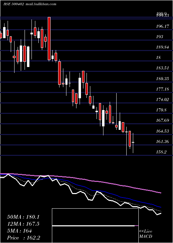Select the 189.84 price axis label

(x=163, y=47)
